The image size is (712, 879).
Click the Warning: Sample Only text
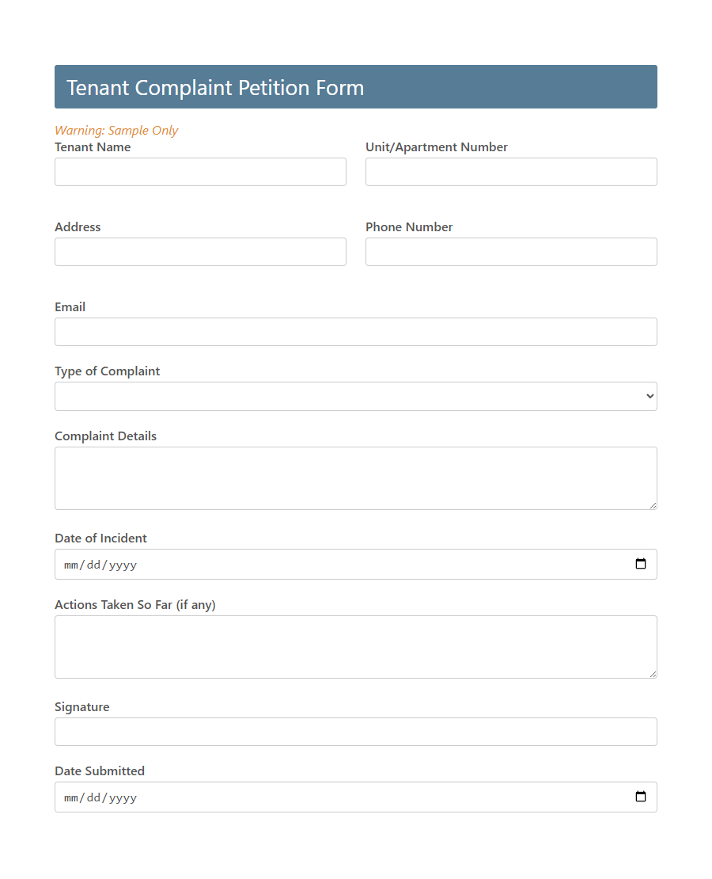[x=116, y=130]
